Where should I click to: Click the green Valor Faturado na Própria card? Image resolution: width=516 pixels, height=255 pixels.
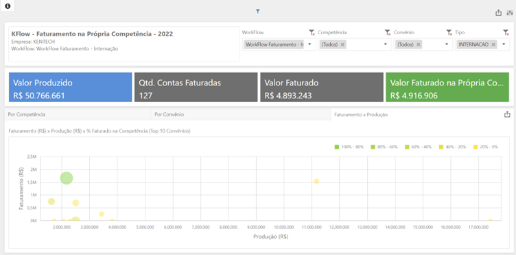(447, 88)
